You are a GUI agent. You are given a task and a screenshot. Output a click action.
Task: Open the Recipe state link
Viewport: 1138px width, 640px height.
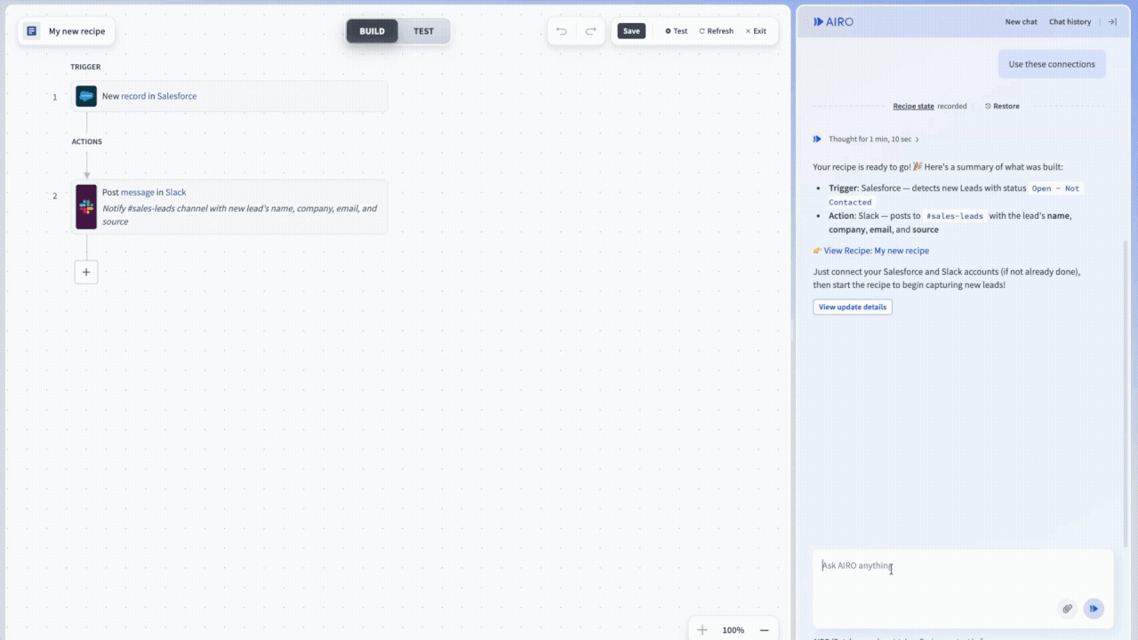pos(913,106)
